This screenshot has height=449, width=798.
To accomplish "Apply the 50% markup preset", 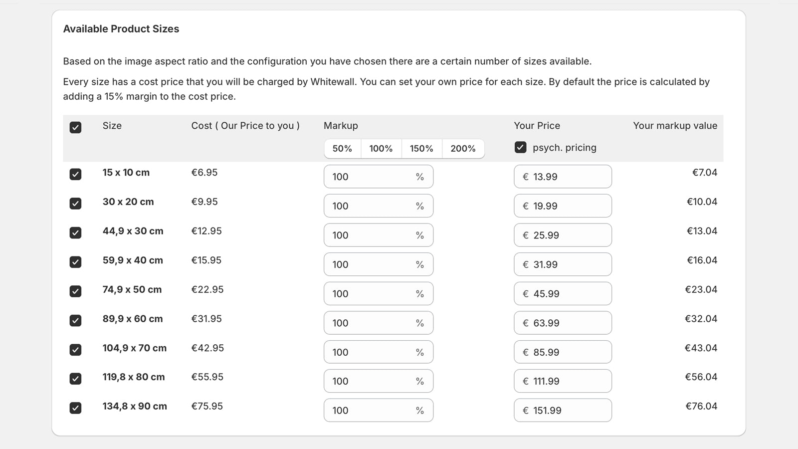I will pyautogui.click(x=342, y=149).
